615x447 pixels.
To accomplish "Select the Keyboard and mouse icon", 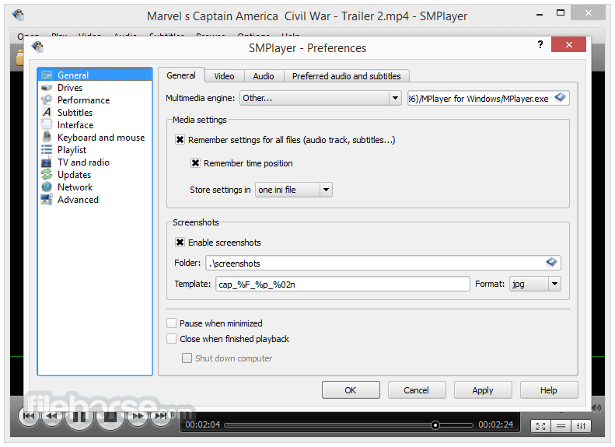I will (47, 138).
